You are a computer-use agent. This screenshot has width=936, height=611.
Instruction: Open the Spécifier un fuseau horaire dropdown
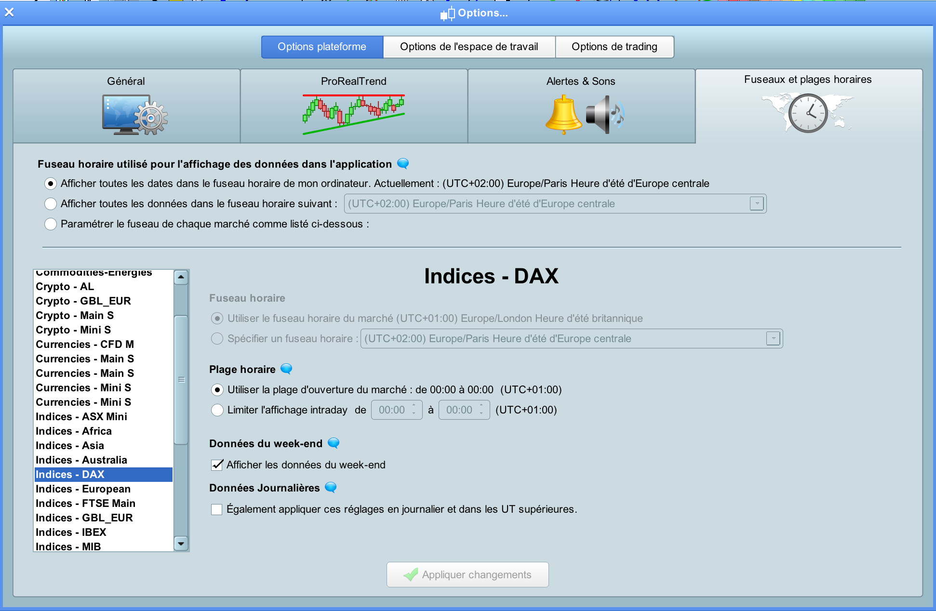pos(773,339)
